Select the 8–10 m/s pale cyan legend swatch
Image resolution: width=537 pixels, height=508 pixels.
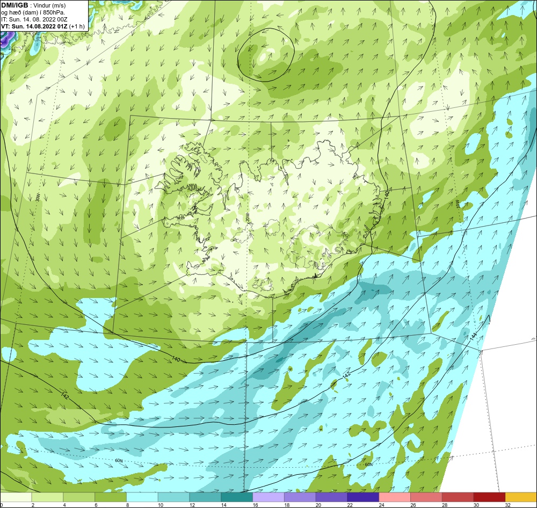click(x=142, y=497)
